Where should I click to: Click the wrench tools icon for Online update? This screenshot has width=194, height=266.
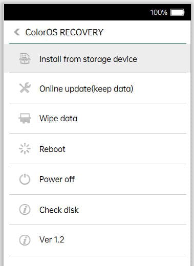point(25,88)
